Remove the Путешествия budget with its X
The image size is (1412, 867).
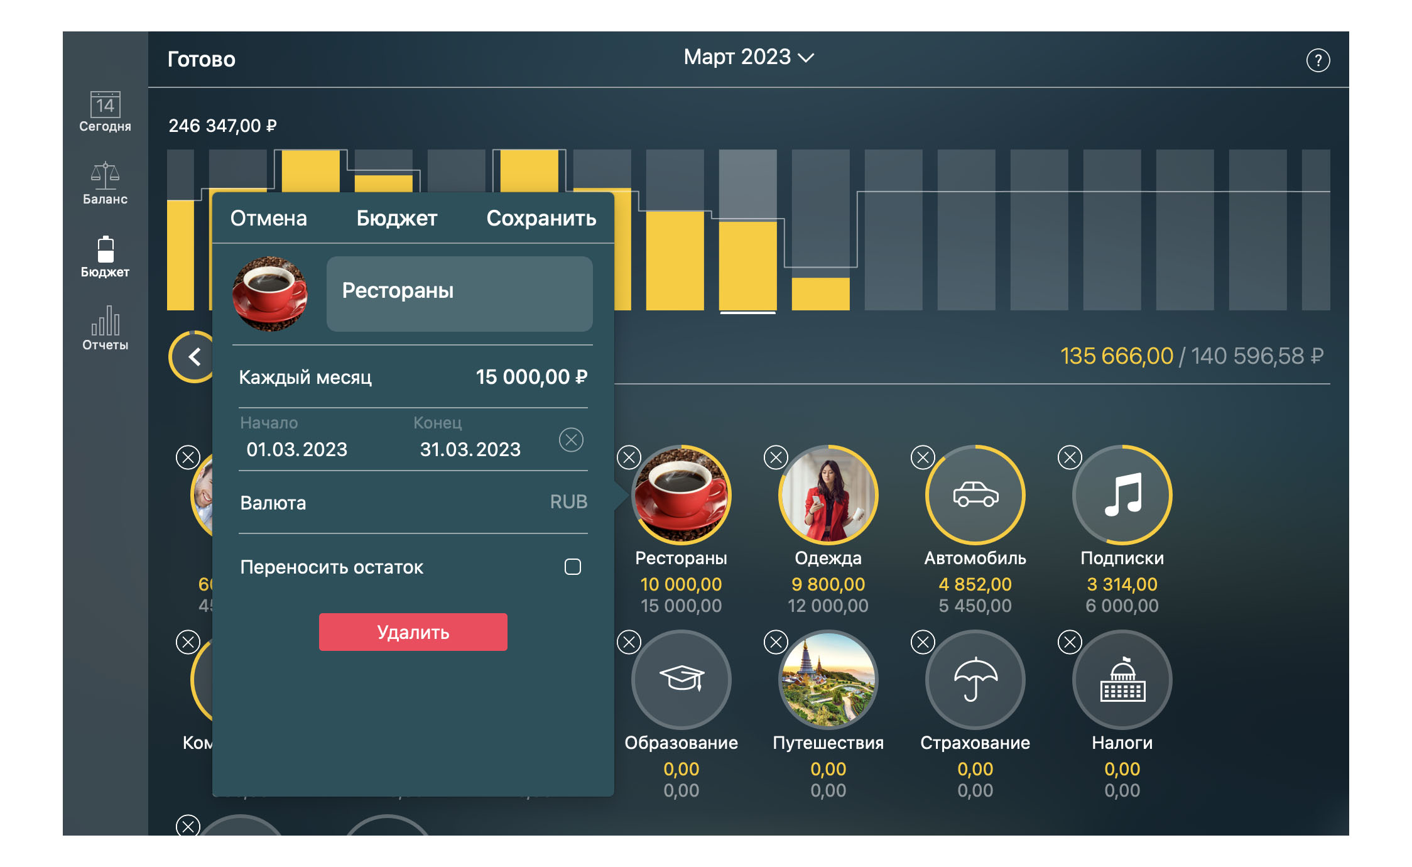point(776,641)
